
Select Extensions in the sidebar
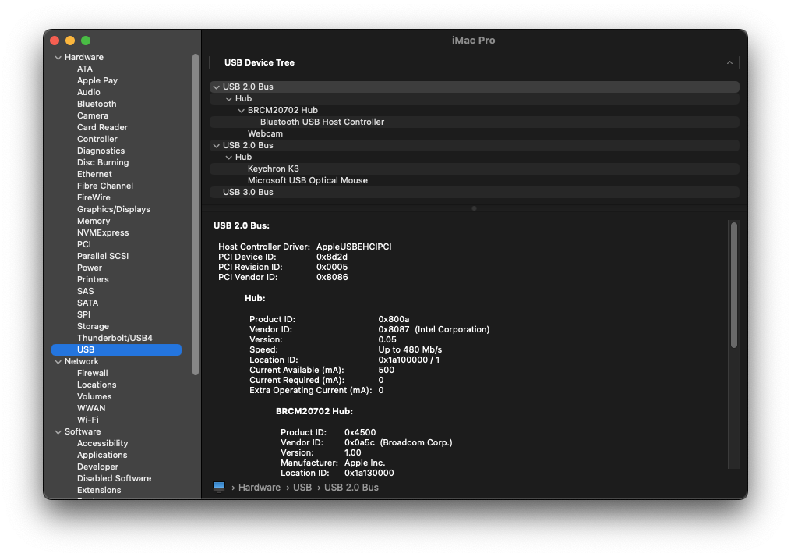99,491
